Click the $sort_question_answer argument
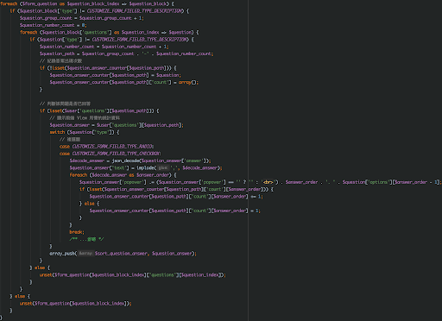Image resolution: width=442 pixels, height=321 pixels. tap(122, 254)
